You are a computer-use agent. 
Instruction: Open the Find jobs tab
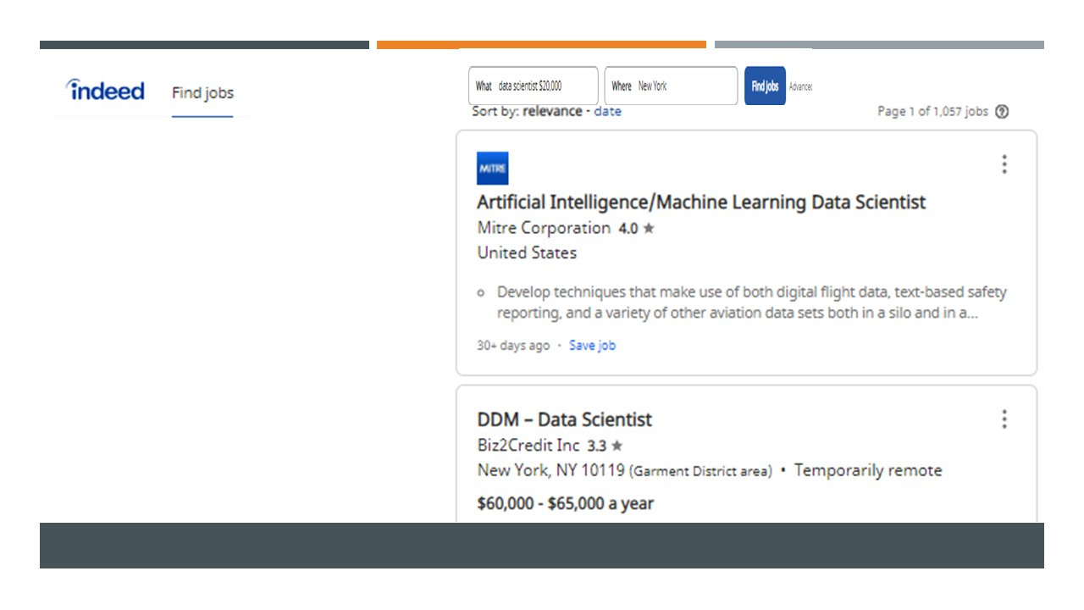click(x=202, y=93)
